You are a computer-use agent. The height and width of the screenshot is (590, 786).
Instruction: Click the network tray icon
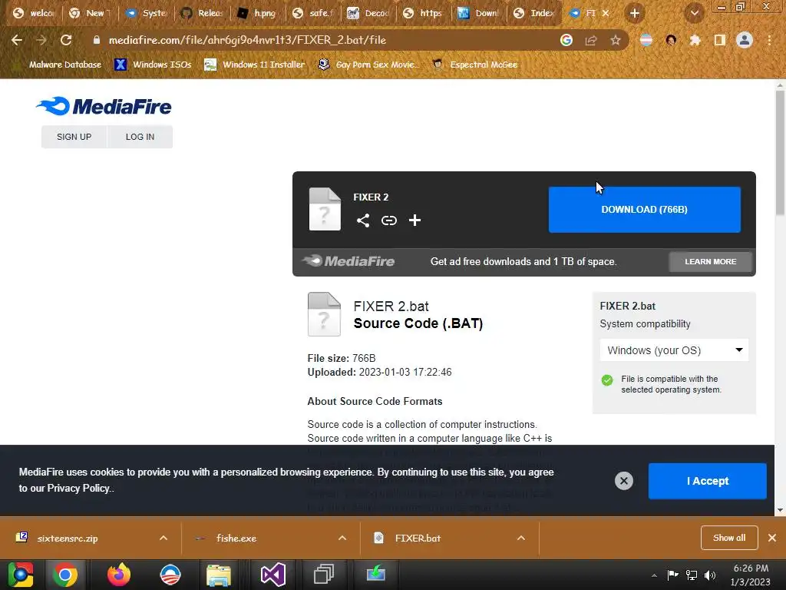pos(692,575)
